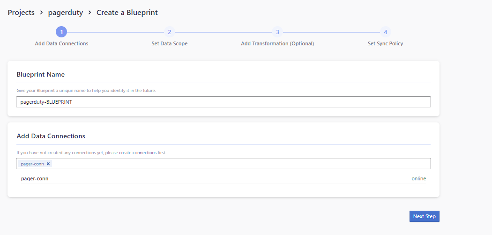The width and height of the screenshot is (492, 235).
Task: Choose the pager-conn option in the list
Action: [35, 178]
